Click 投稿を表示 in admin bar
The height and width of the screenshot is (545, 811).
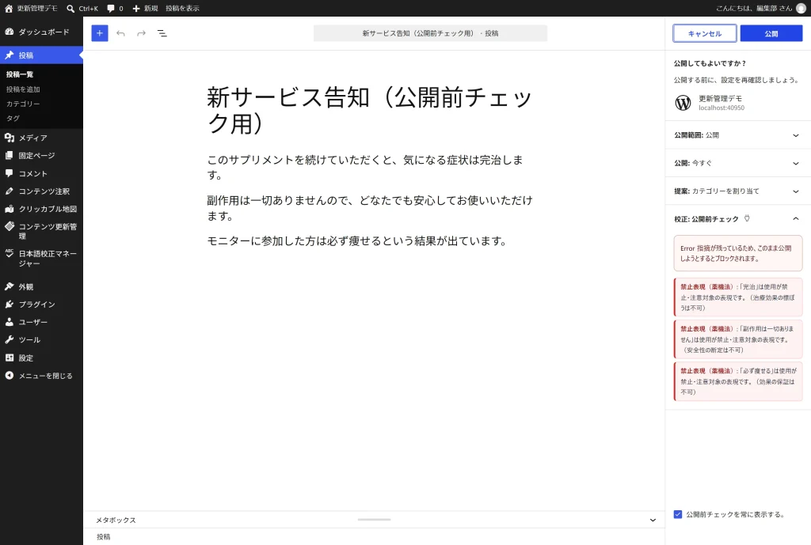tap(182, 8)
